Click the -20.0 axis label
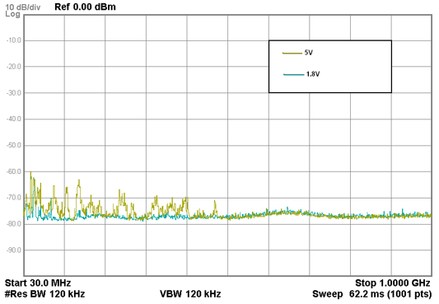Image resolution: width=439 pixels, height=304 pixels. click(x=14, y=67)
